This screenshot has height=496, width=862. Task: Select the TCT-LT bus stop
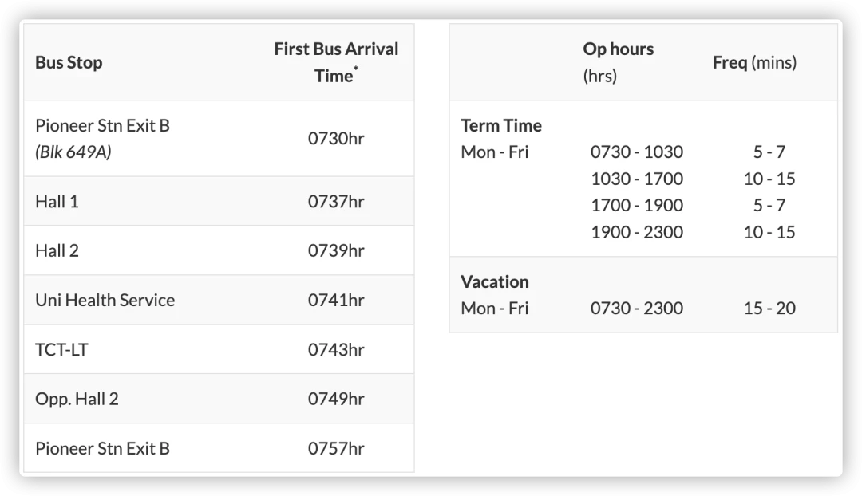click(61, 350)
